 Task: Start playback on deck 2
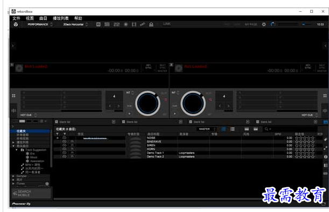coord(175,114)
